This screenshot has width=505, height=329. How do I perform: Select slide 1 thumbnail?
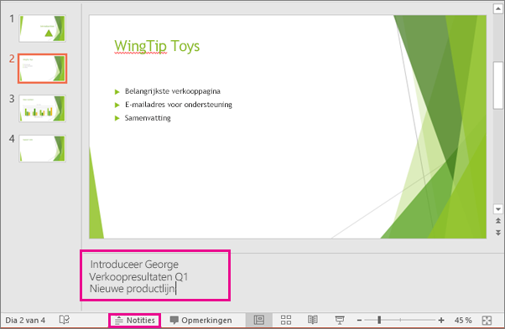[42, 28]
